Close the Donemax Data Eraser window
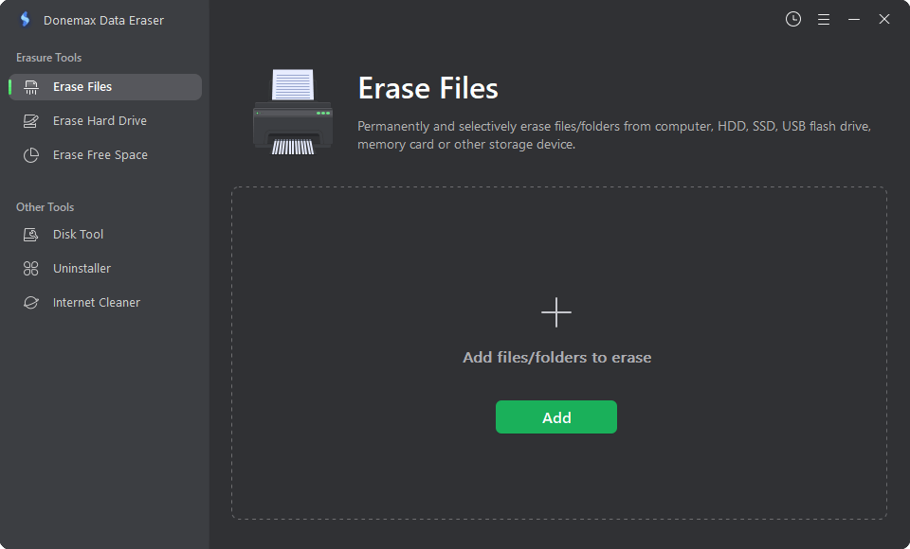 (883, 20)
